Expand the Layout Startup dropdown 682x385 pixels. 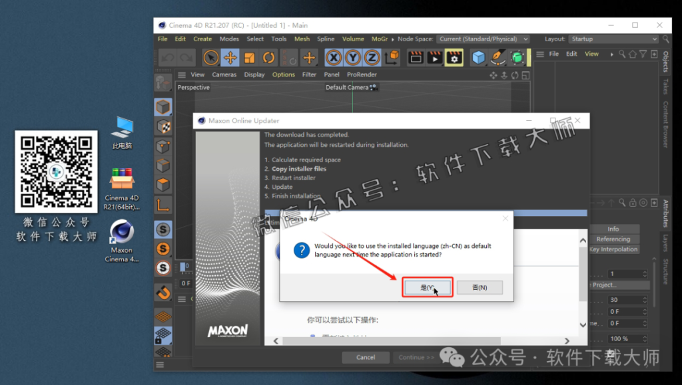coord(613,39)
